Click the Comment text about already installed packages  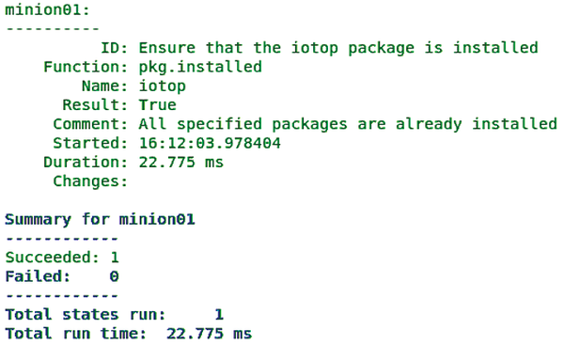348,124
